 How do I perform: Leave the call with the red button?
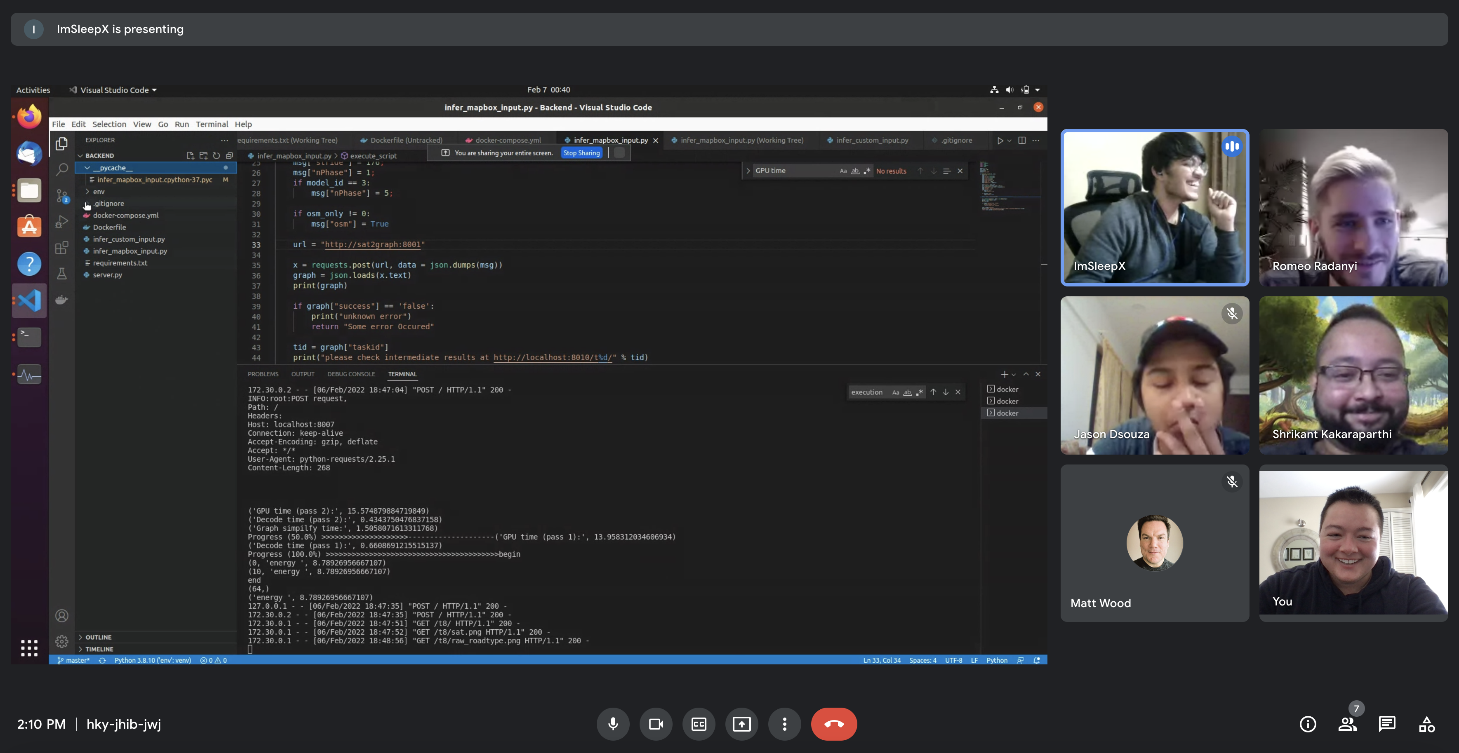[834, 724]
